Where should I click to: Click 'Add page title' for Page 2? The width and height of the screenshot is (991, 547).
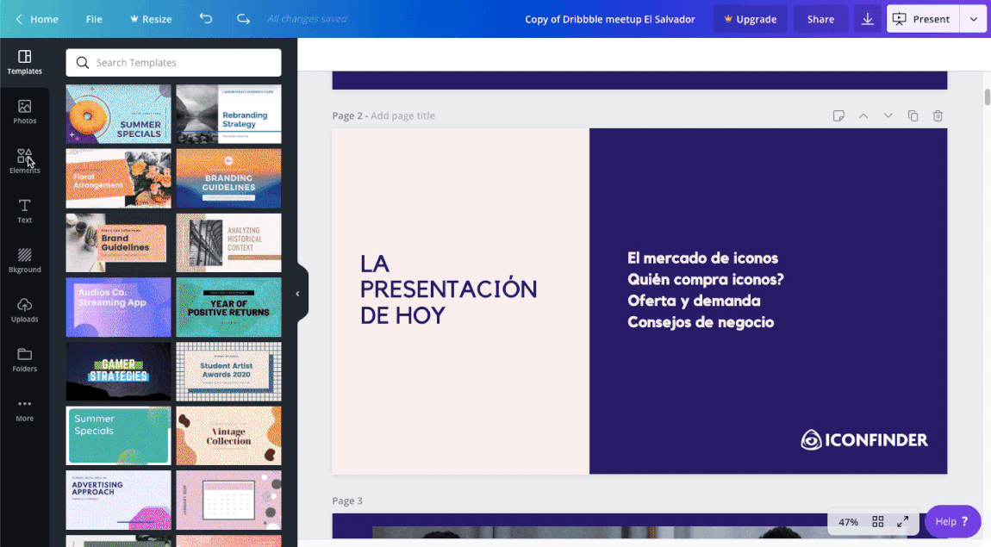coord(402,115)
